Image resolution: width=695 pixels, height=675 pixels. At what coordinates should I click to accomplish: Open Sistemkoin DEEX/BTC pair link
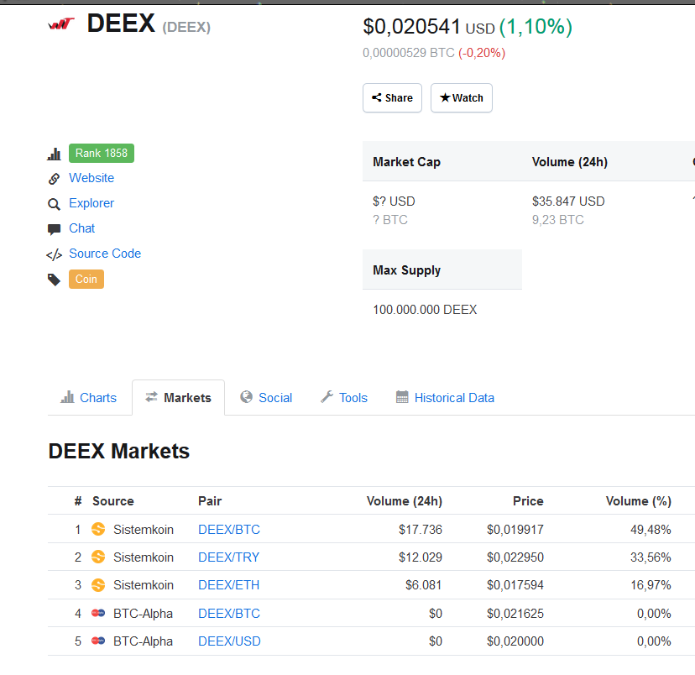tap(229, 530)
